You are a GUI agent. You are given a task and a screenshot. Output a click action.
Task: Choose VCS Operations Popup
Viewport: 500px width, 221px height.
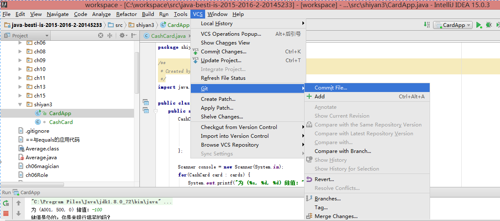point(248,34)
